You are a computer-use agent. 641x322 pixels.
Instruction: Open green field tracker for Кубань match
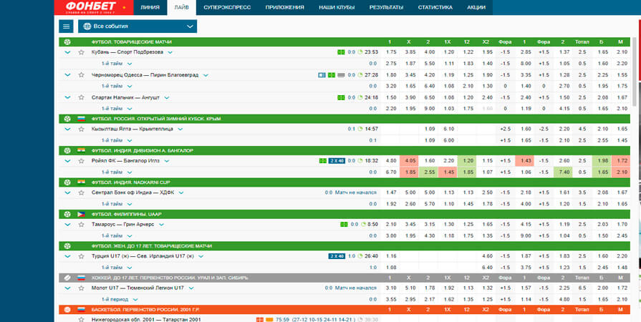click(x=341, y=52)
